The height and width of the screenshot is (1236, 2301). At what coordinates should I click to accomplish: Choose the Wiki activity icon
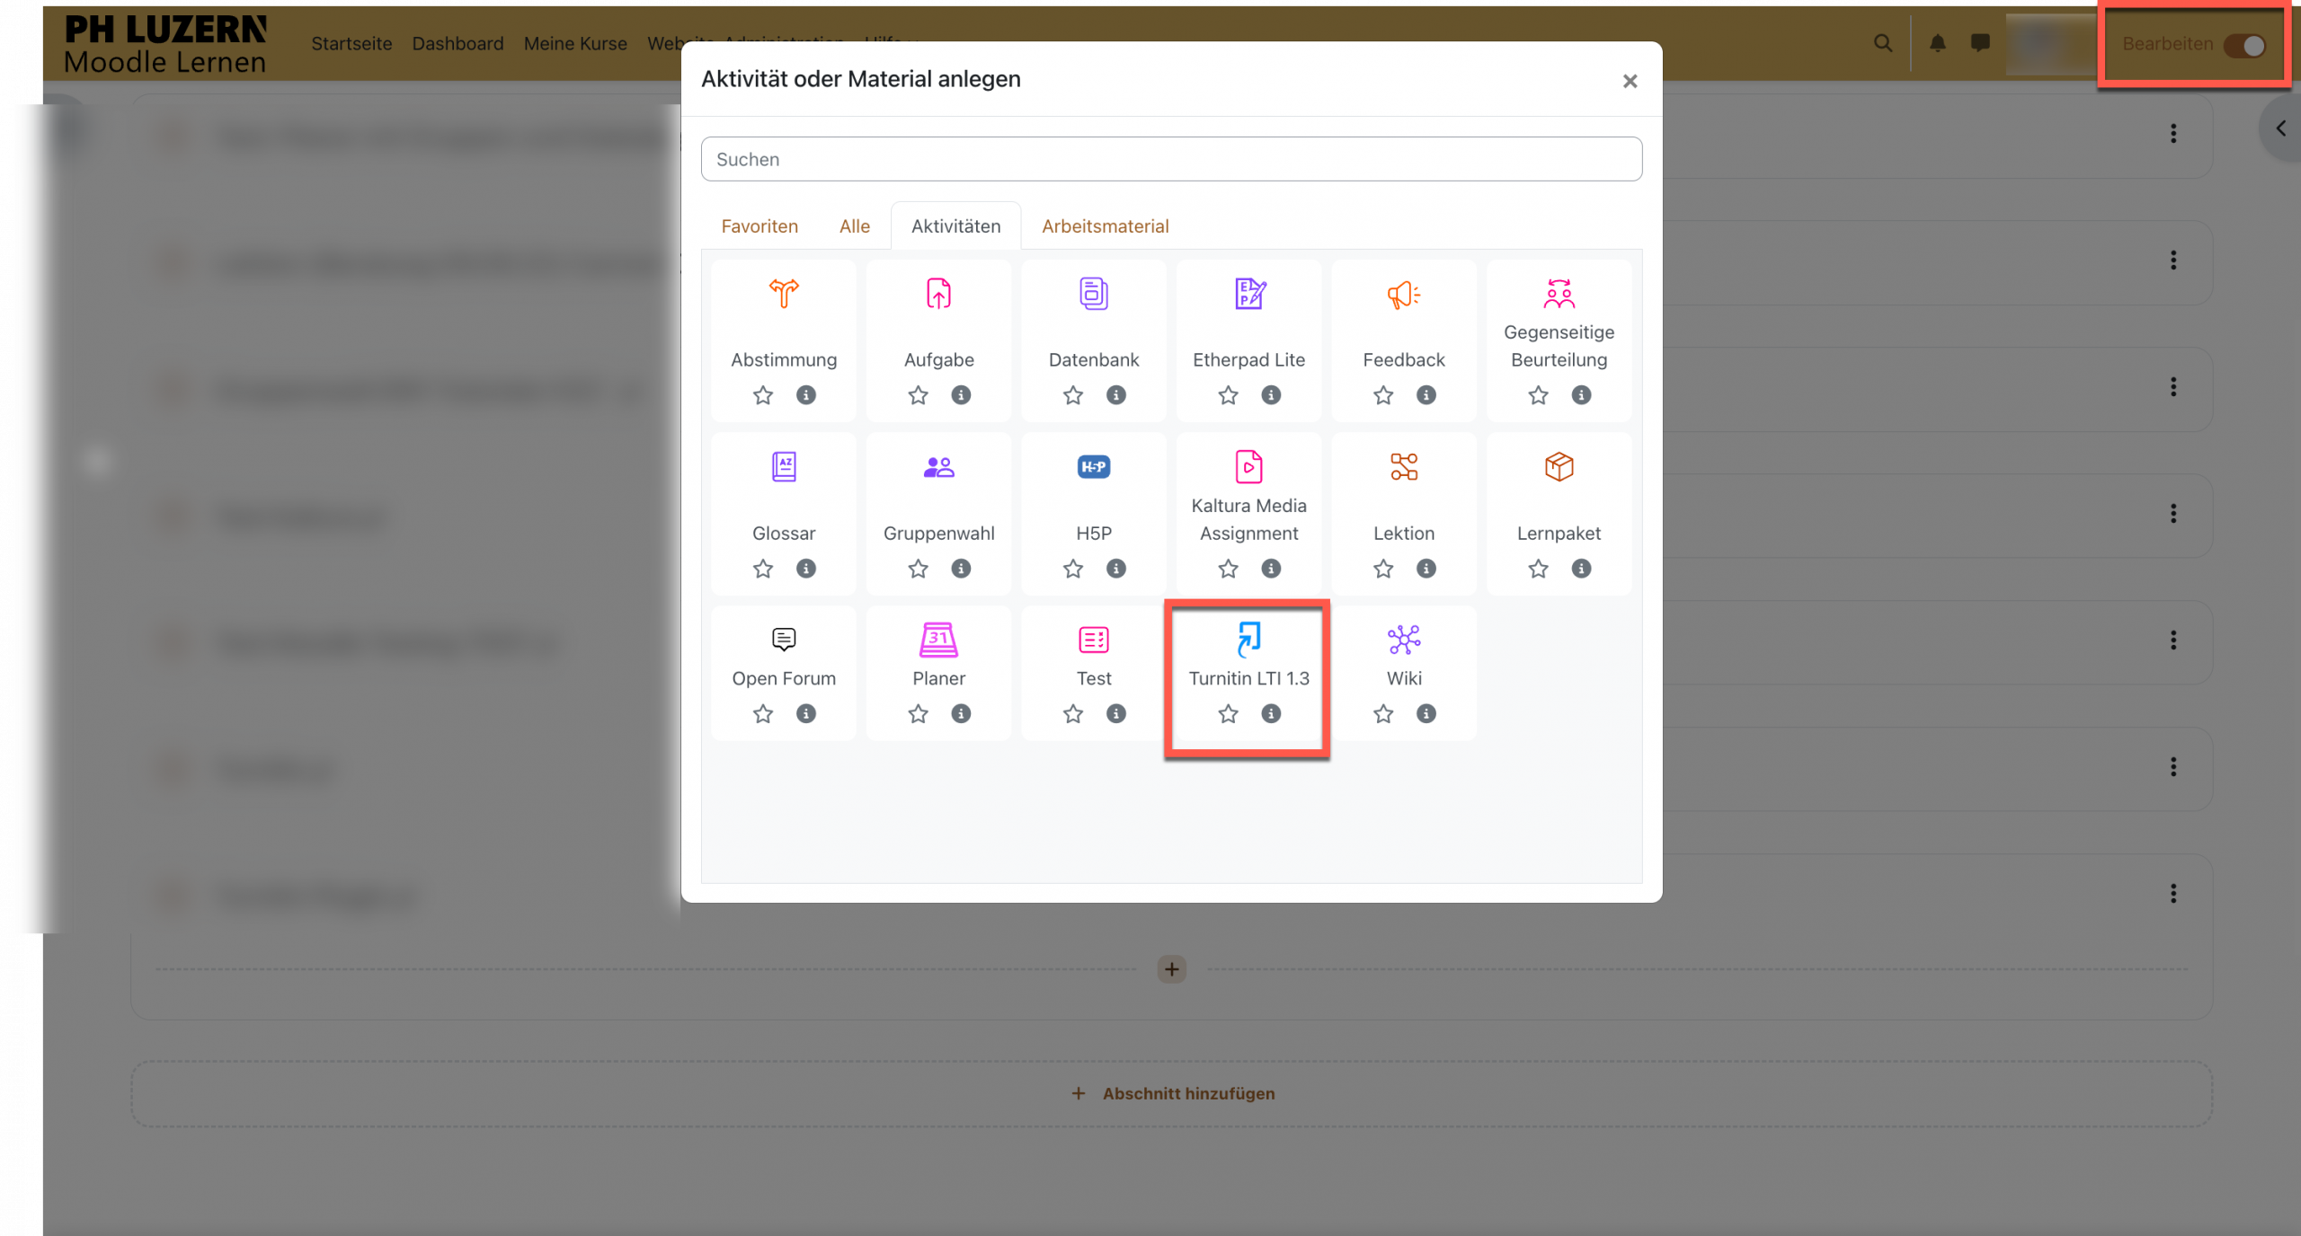(x=1404, y=640)
